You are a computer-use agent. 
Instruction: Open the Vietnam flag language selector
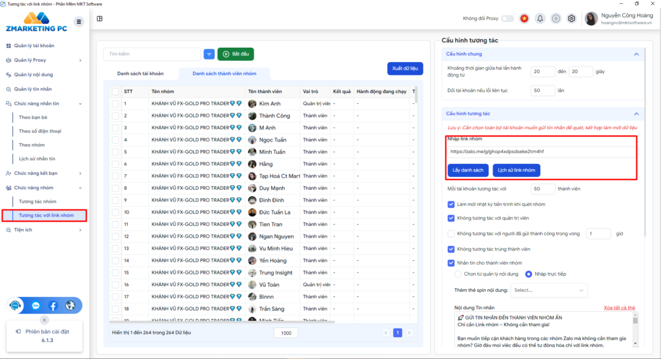524,19
